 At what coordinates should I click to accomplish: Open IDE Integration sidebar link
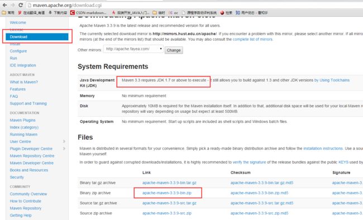(x=23, y=65)
